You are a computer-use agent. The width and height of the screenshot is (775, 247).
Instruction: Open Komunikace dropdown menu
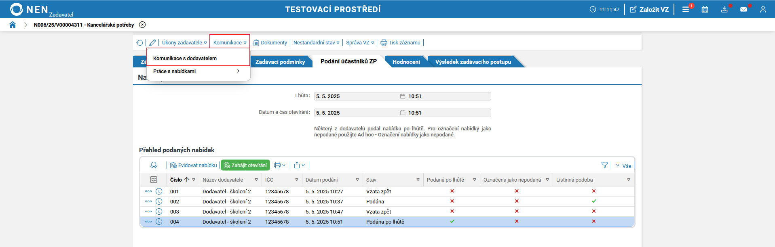coord(230,42)
